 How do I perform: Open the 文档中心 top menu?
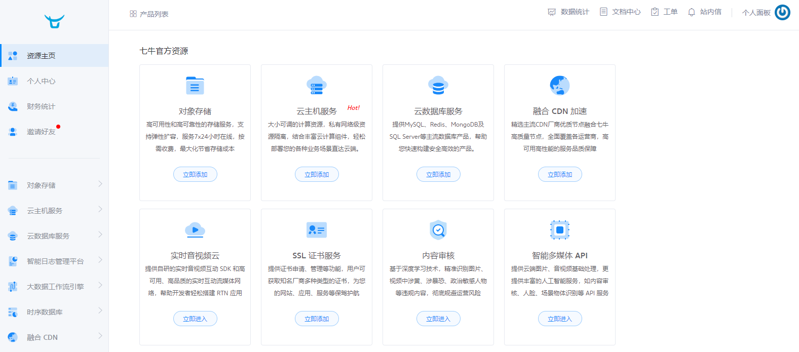pyautogui.click(x=620, y=12)
